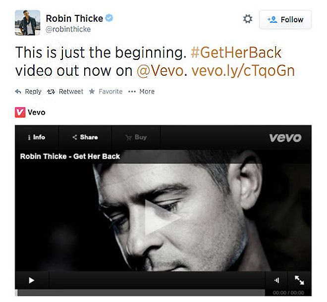Open the vevo.ly/cTqoGn short link
Viewport: 327px width, 302px height.
pyautogui.click(x=243, y=71)
